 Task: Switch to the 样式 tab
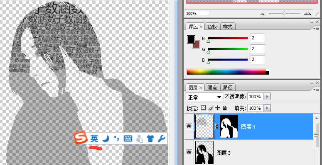tap(228, 27)
